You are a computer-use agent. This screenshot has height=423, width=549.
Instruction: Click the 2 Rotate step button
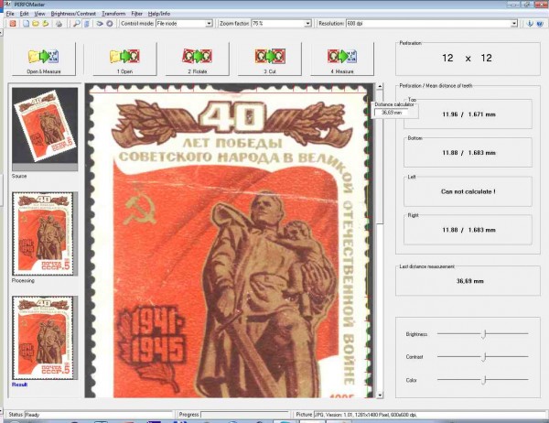(x=197, y=60)
